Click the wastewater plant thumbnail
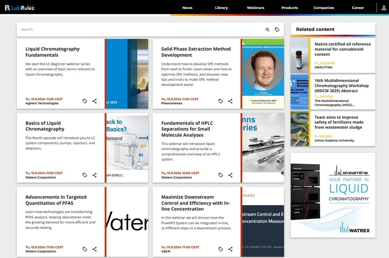Viewport: 389px width, 258px height. point(299,129)
